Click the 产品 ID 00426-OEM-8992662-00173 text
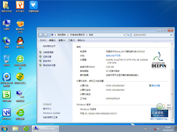This screenshot has width=177, height=132. pos(98,114)
